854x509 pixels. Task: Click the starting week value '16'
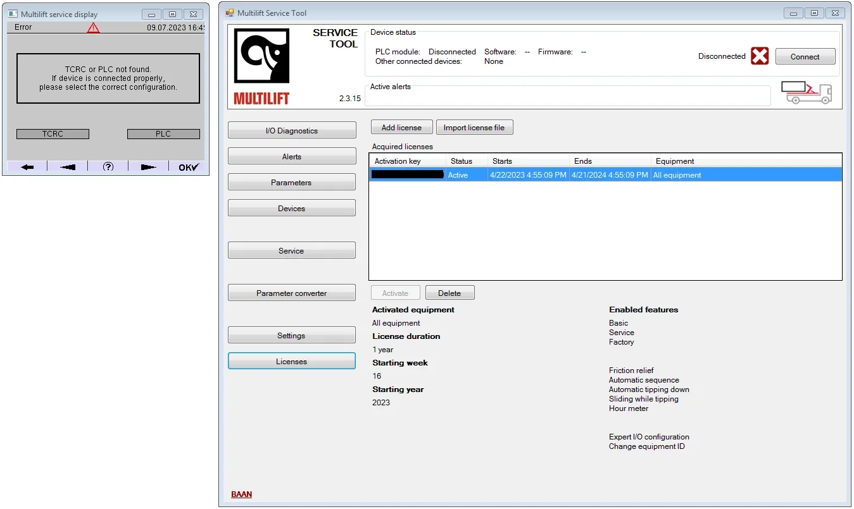click(377, 376)
